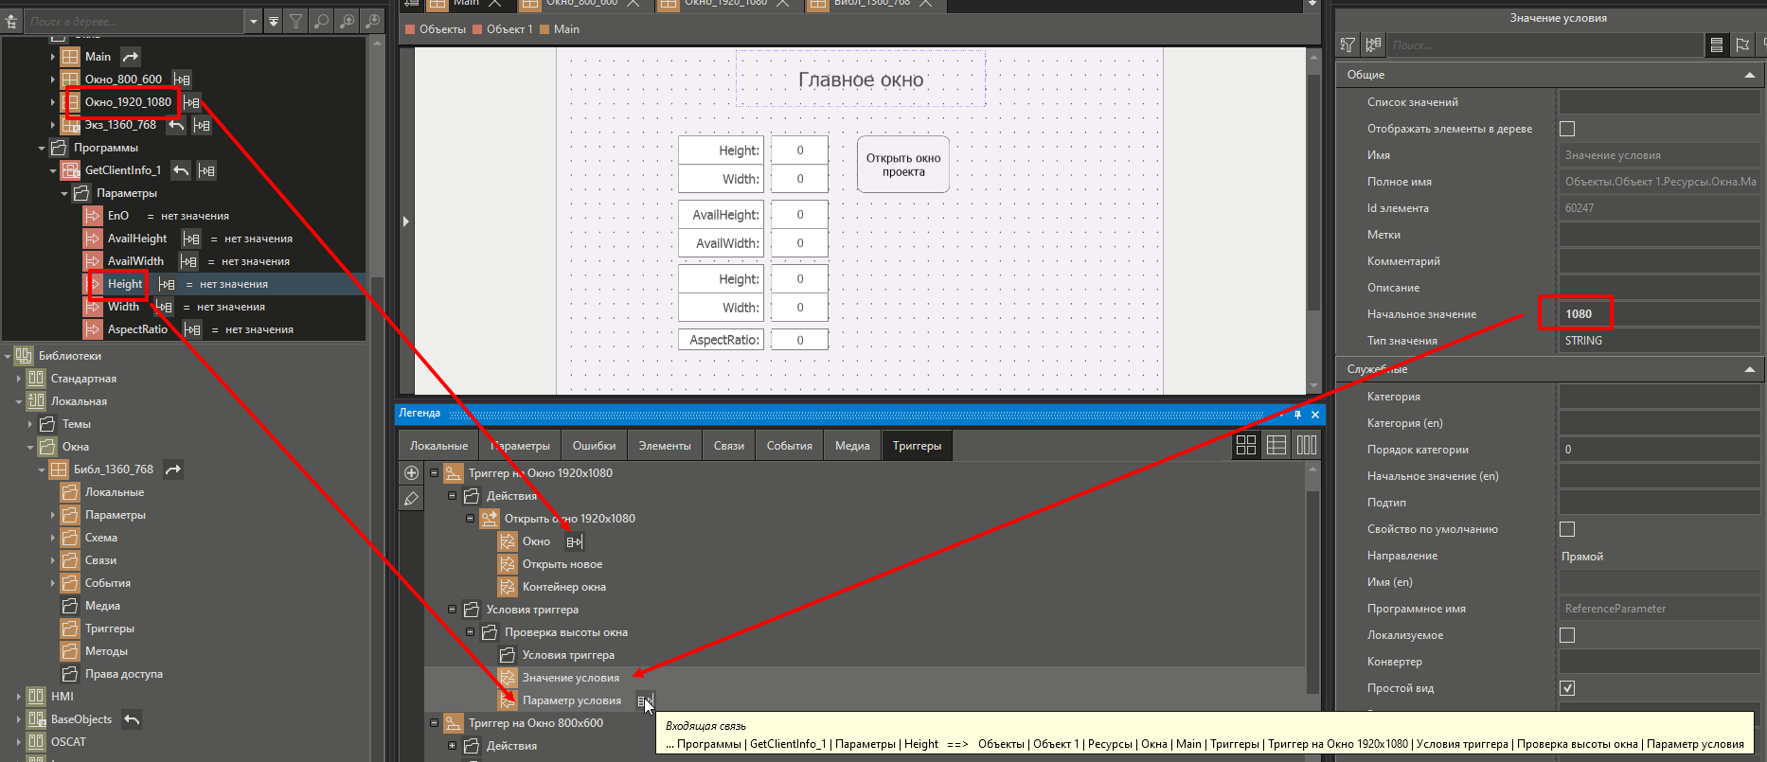This screenshot has height=762, width=1767.
Task: Collapse the 'Общие' properties section
Action: pyautogui.click(x=1749, y=75)
